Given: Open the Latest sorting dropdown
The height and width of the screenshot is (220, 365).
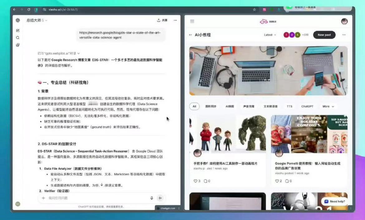Looking at the screenshot, I should pos(269,35).
